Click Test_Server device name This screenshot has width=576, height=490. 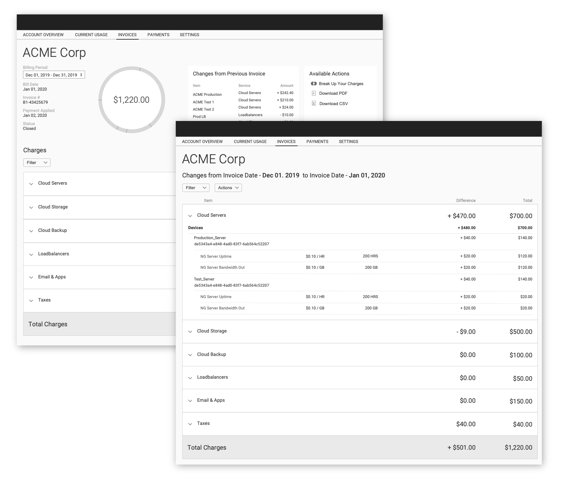[204, 279]
